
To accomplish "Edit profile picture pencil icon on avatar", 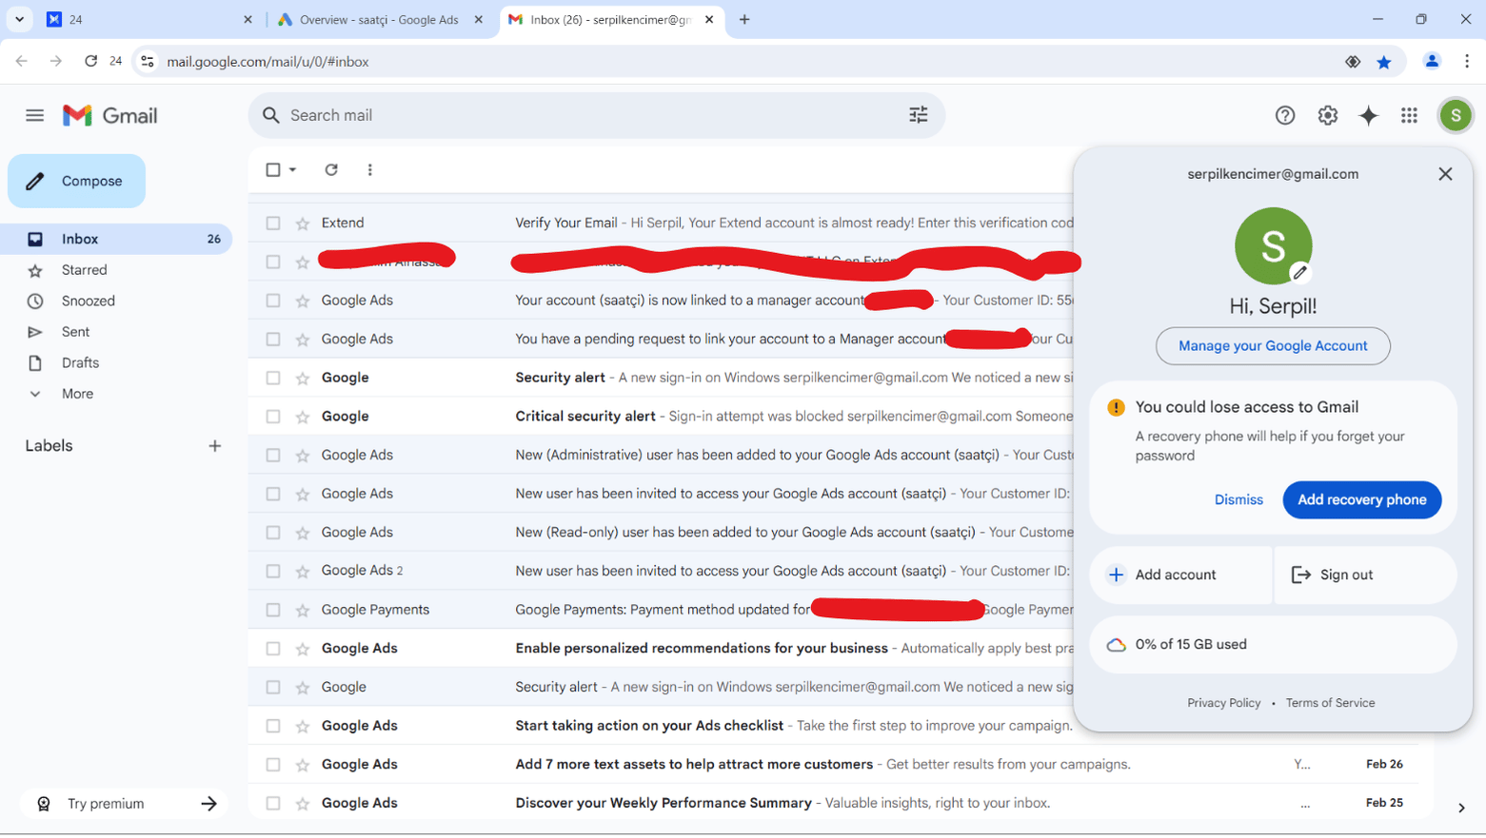I will pyautogui.click(x=1299, y=273).
